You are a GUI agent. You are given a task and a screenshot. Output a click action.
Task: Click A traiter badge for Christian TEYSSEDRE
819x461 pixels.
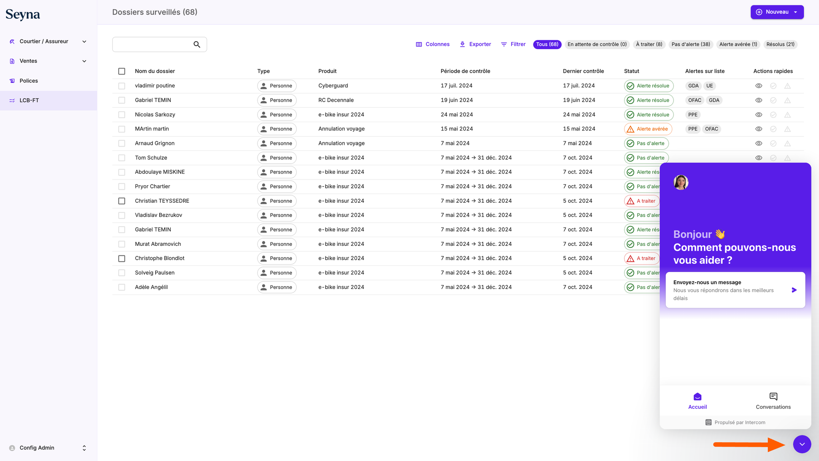[642, 201]
